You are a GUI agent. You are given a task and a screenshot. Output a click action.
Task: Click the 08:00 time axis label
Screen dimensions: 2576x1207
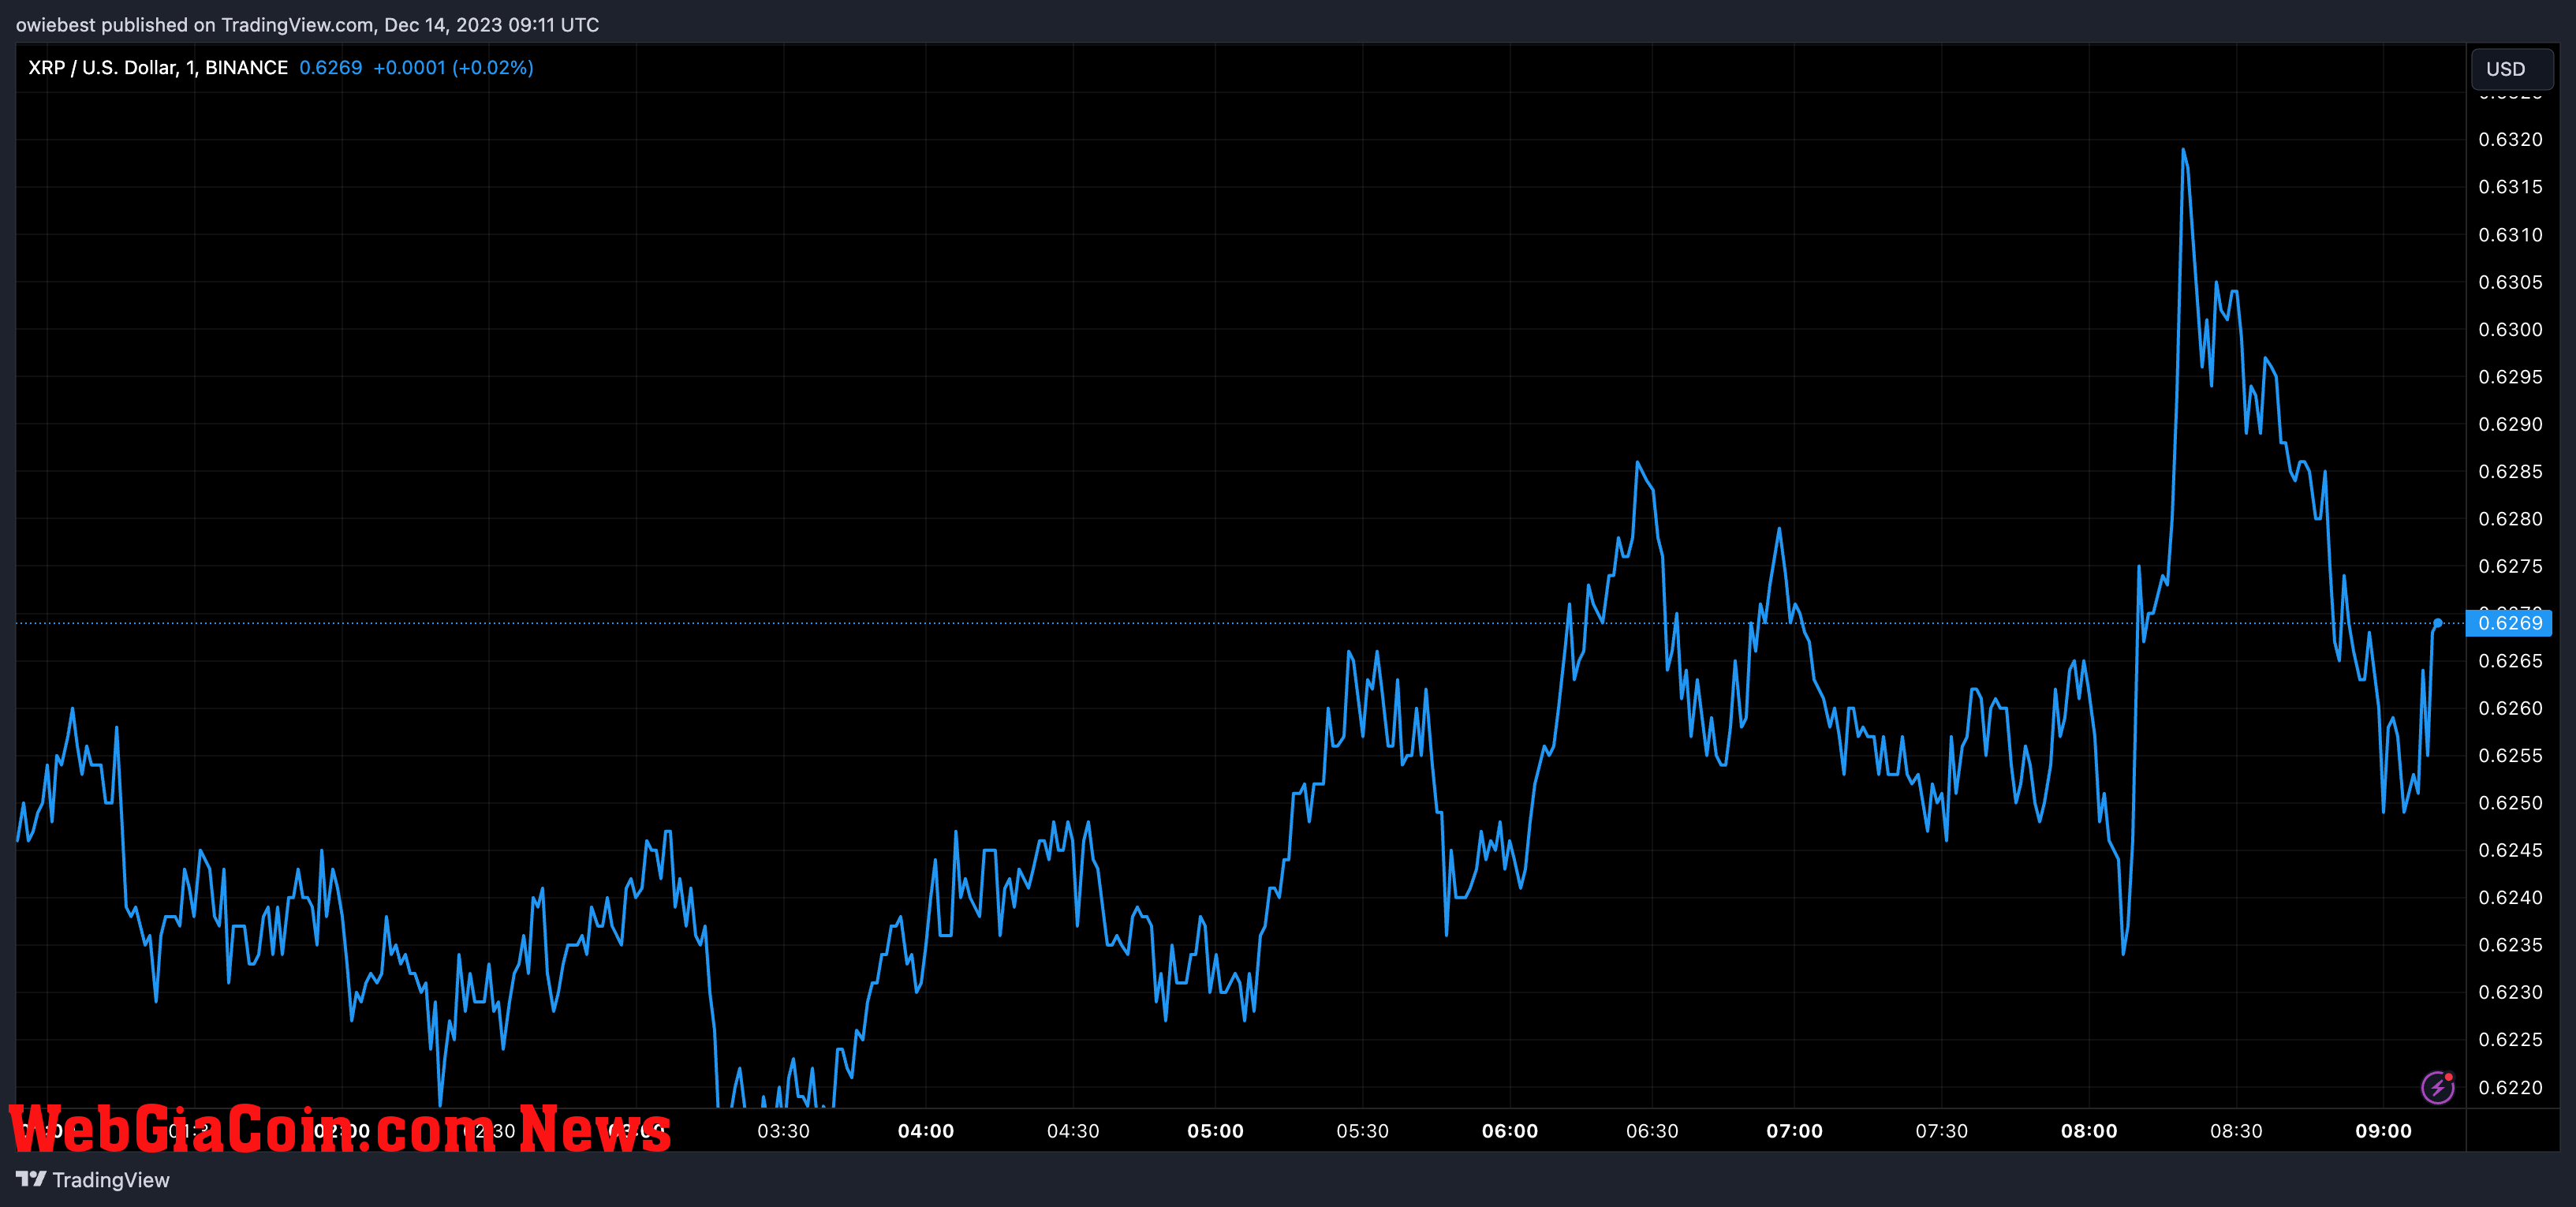pos(2089,1131)
